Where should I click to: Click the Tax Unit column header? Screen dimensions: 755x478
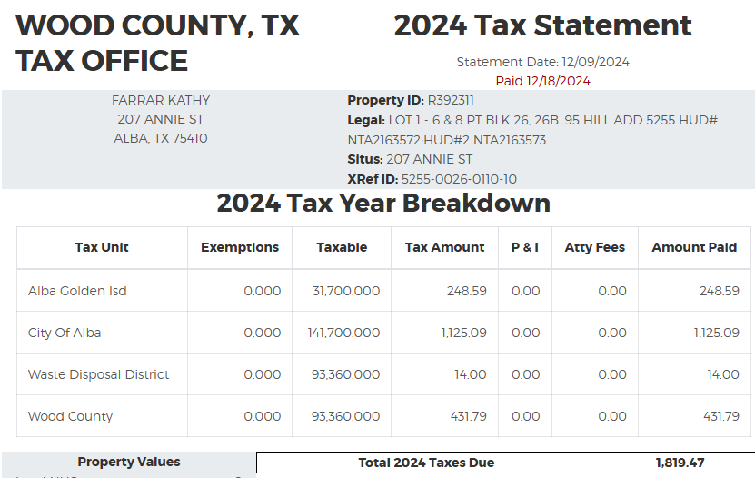click(x=102, y=247)
